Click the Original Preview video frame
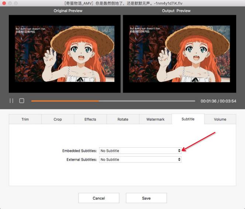 65,54
